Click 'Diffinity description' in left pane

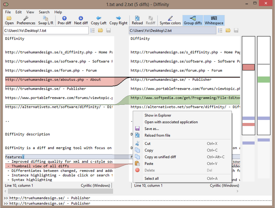27,134
